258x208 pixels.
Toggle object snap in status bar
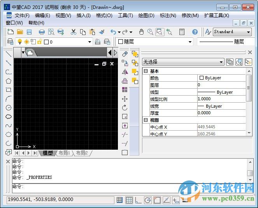click(157, 200)
